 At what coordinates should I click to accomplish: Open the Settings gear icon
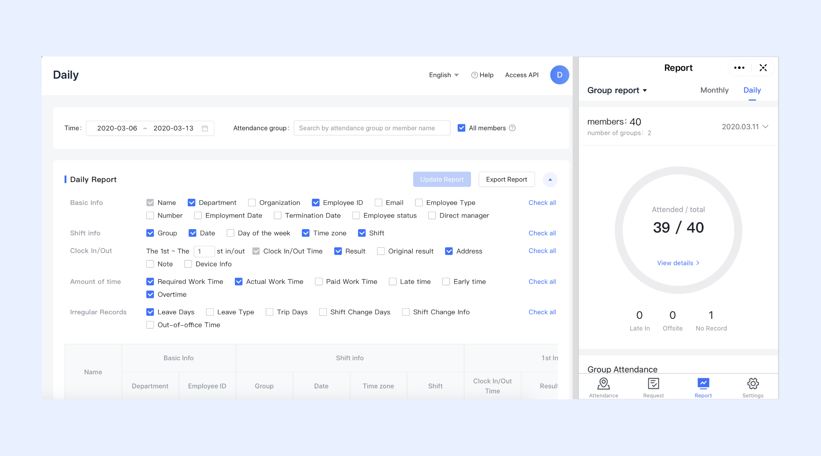tap(753, 384)
